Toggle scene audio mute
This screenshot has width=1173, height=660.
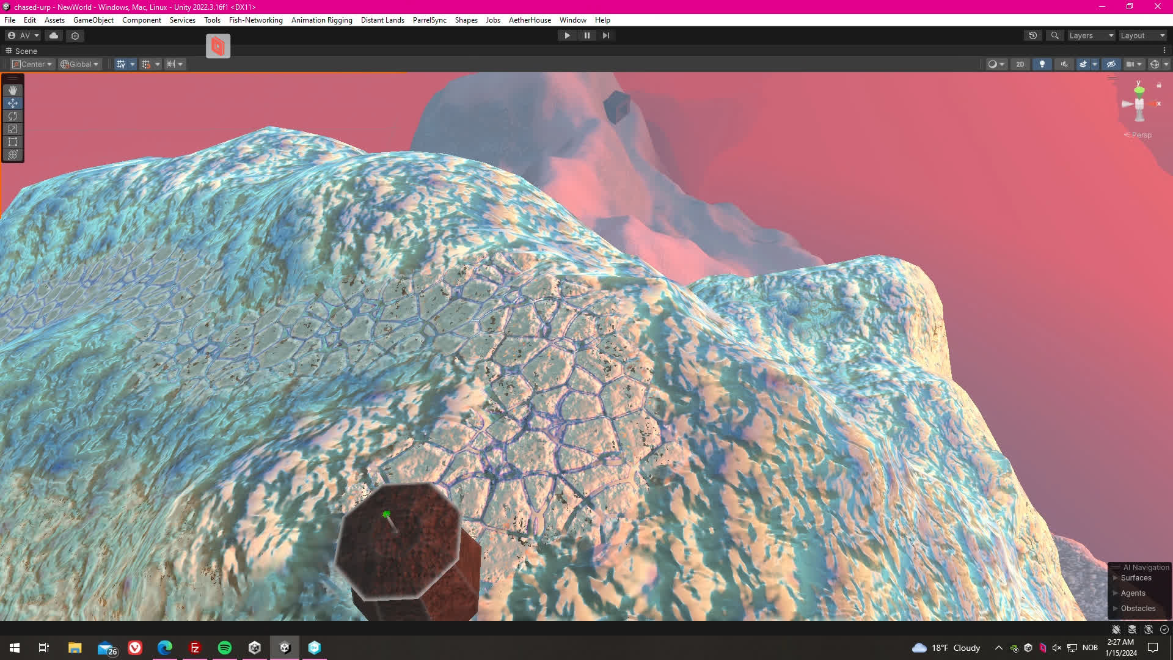point(1064,64)
